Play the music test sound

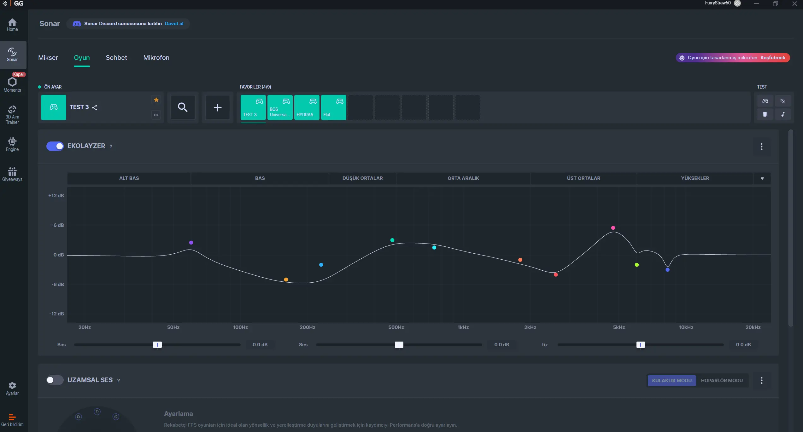(x=783, y=114)
